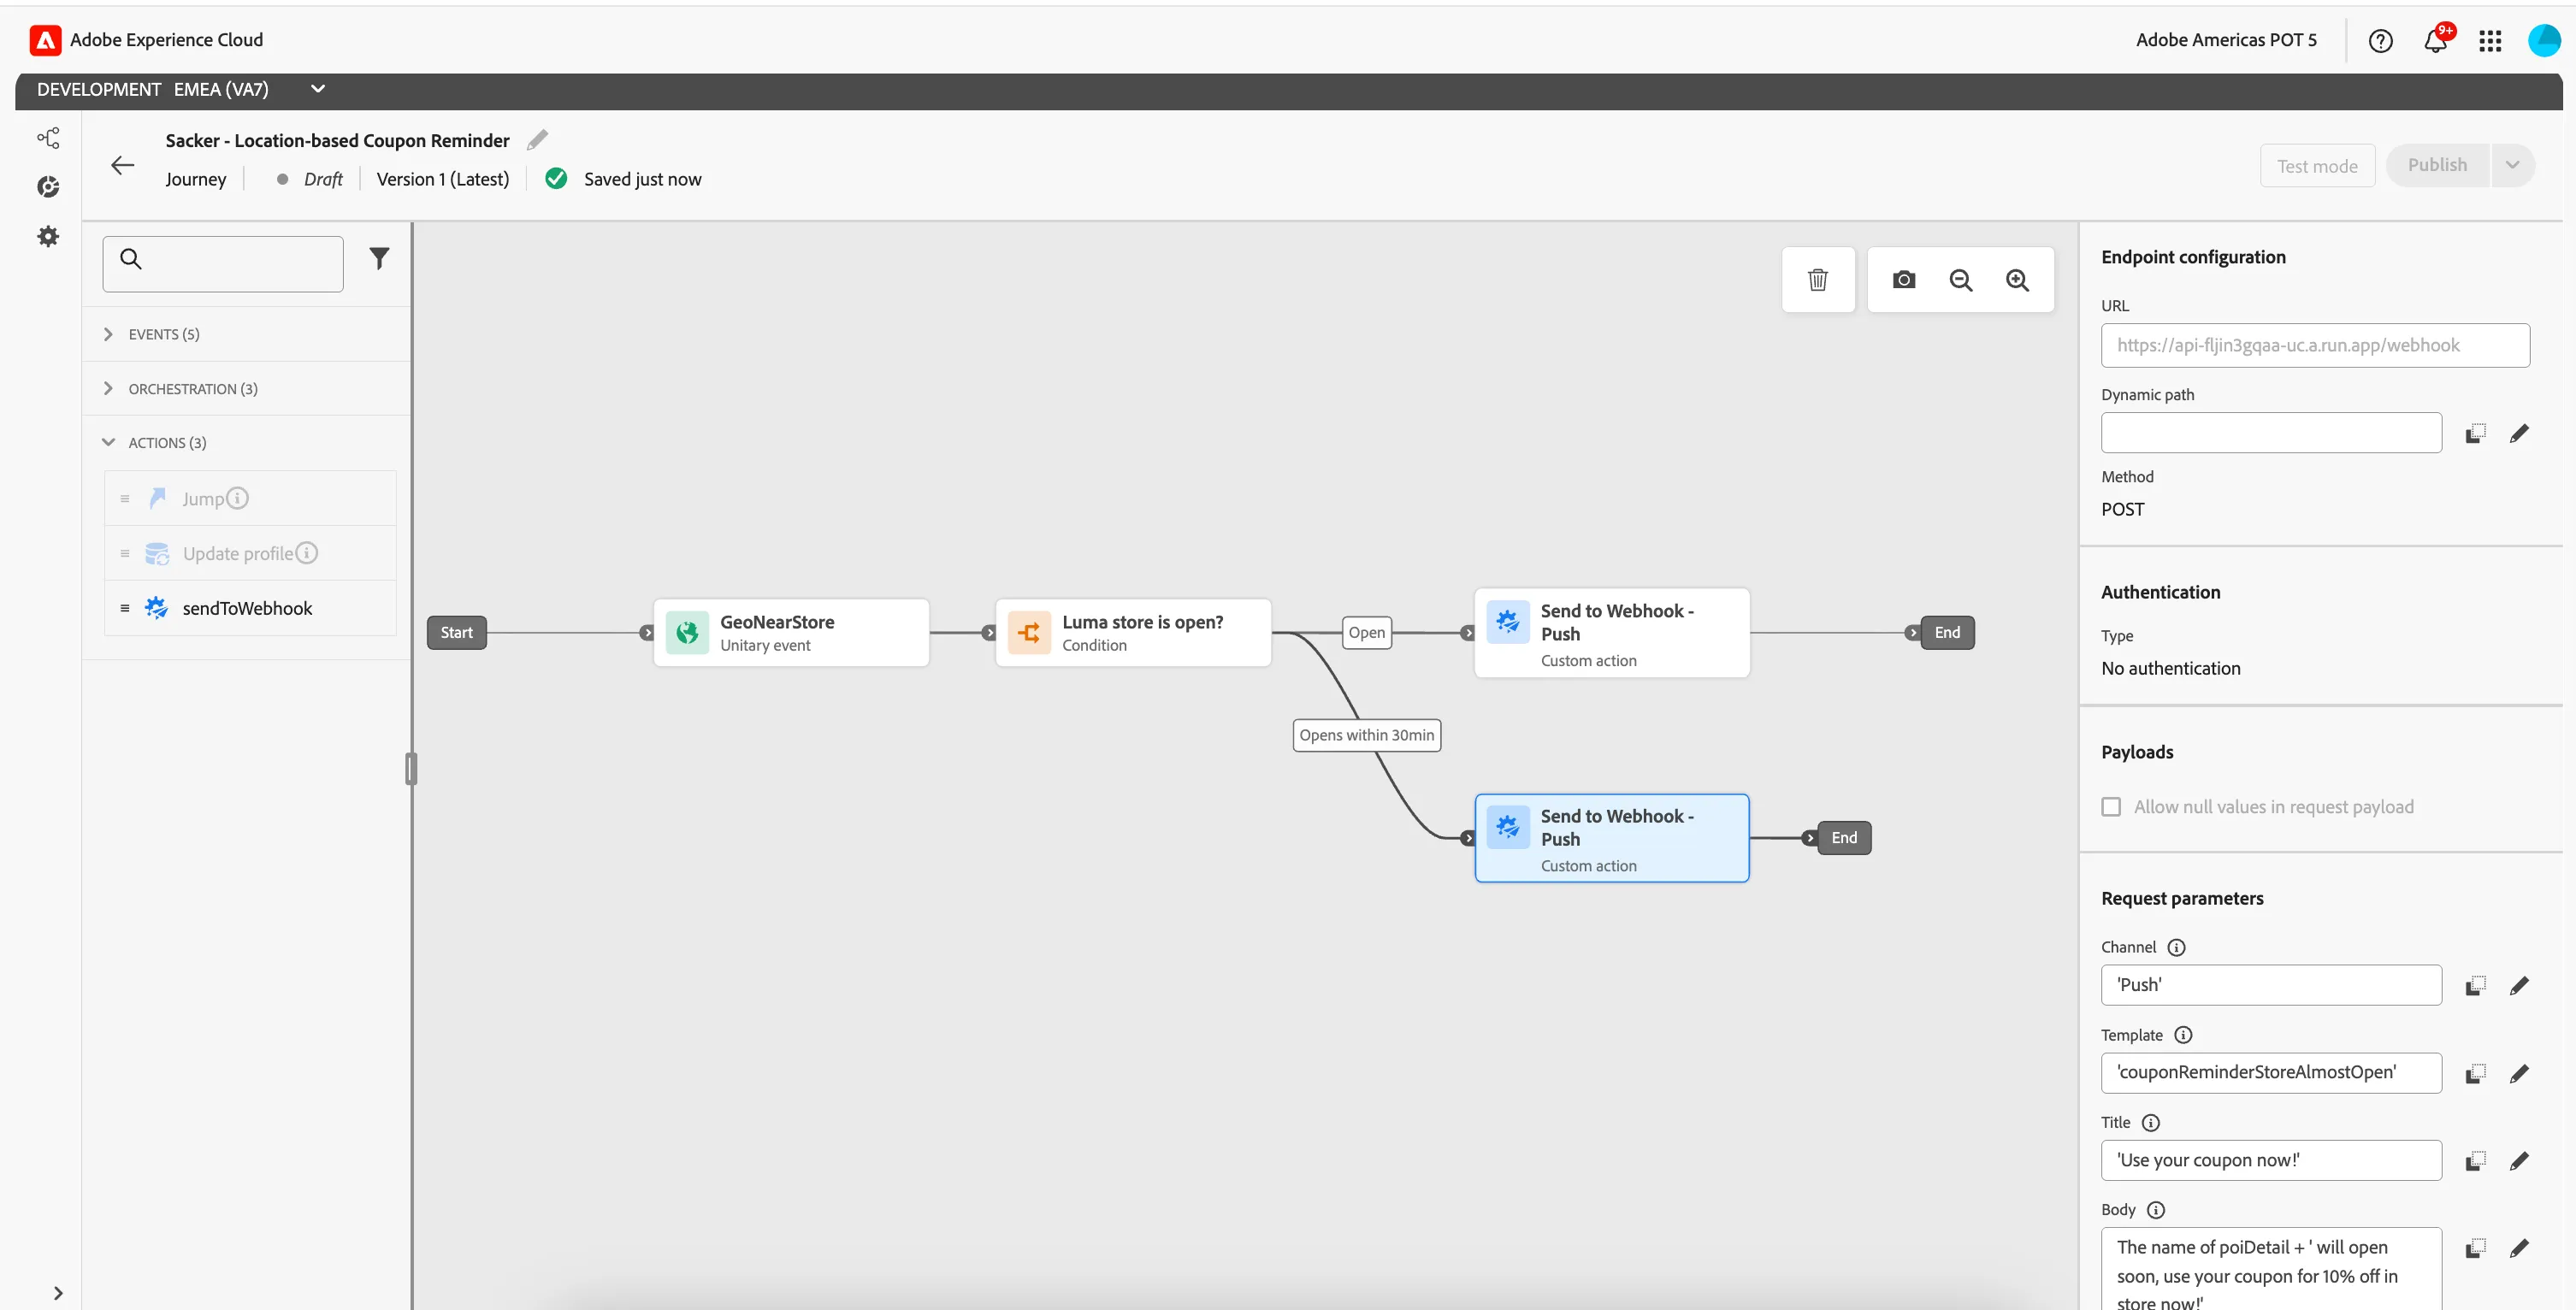
Task: Click the Dynamic path input field
Action: point(2271,433)
